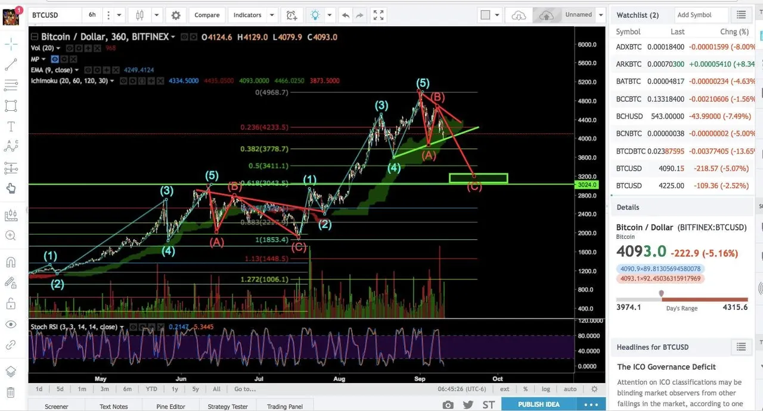Toggle magnet mode
The image size is (763, 411).
11,262
